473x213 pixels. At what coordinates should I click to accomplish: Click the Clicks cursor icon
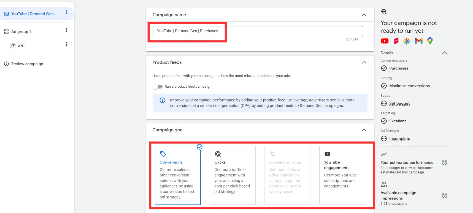(x=218, y=154)
